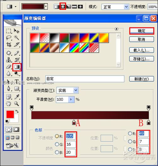This screenshot has width=158, height=166.
Task: Select the Lasso tool
Action: tap(8, 38)
